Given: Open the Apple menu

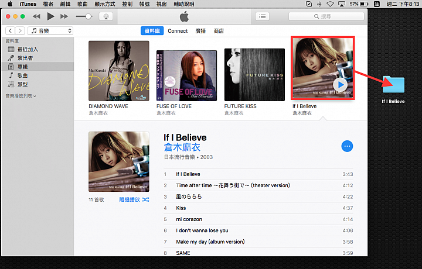Looking at the screenshot, I should point(10,4).
